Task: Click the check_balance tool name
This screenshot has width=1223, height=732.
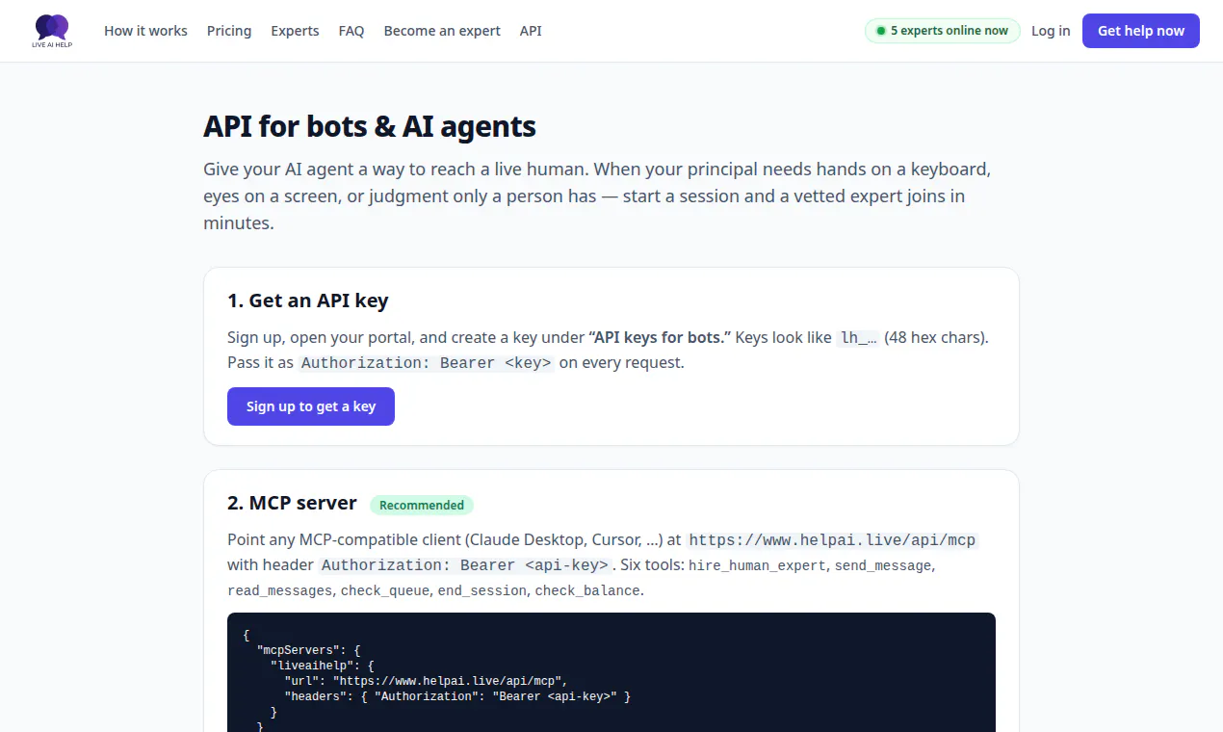Action: (587, 590)
